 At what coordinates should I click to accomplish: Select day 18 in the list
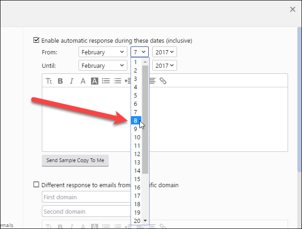pos(136,204)
